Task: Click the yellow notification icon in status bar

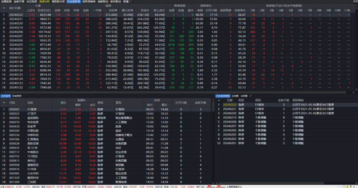Action: tap(348, 187)
